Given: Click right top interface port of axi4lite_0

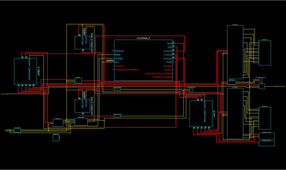Looking at the screenshot, I should coord(26,57).
